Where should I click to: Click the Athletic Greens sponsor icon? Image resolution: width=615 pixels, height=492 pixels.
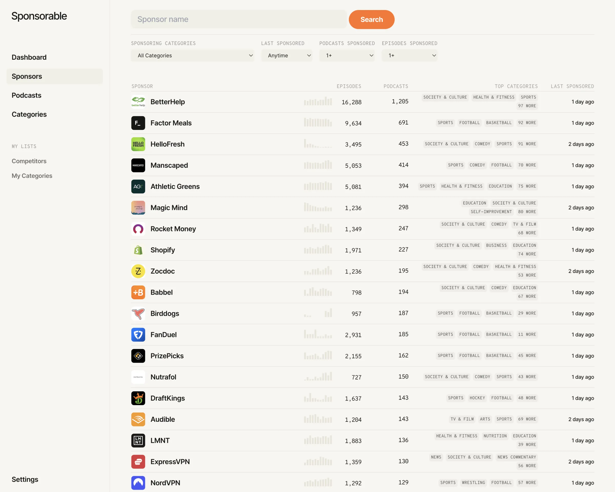pyautogui.click(x=138, y=186)
